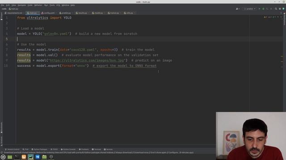
Task: Click the green shield icon in the toolbar
Action: tap(283, 9)
